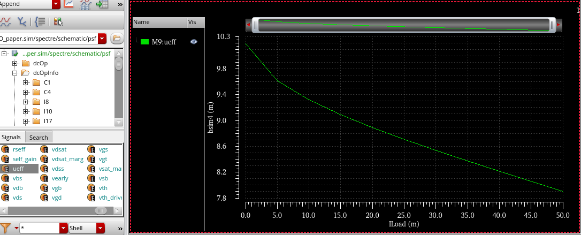Click the filter pattern input field
This screenshot has width=581, height=235.
(39, 228)
